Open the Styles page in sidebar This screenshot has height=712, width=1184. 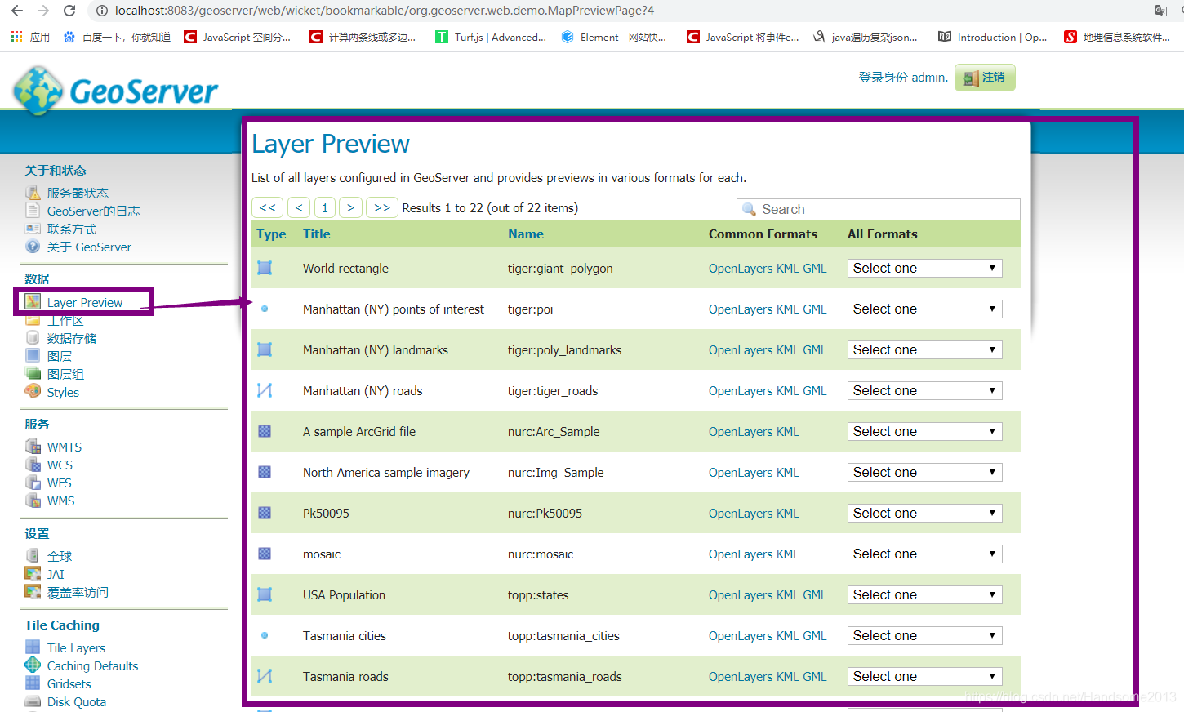tap(63, 393)
